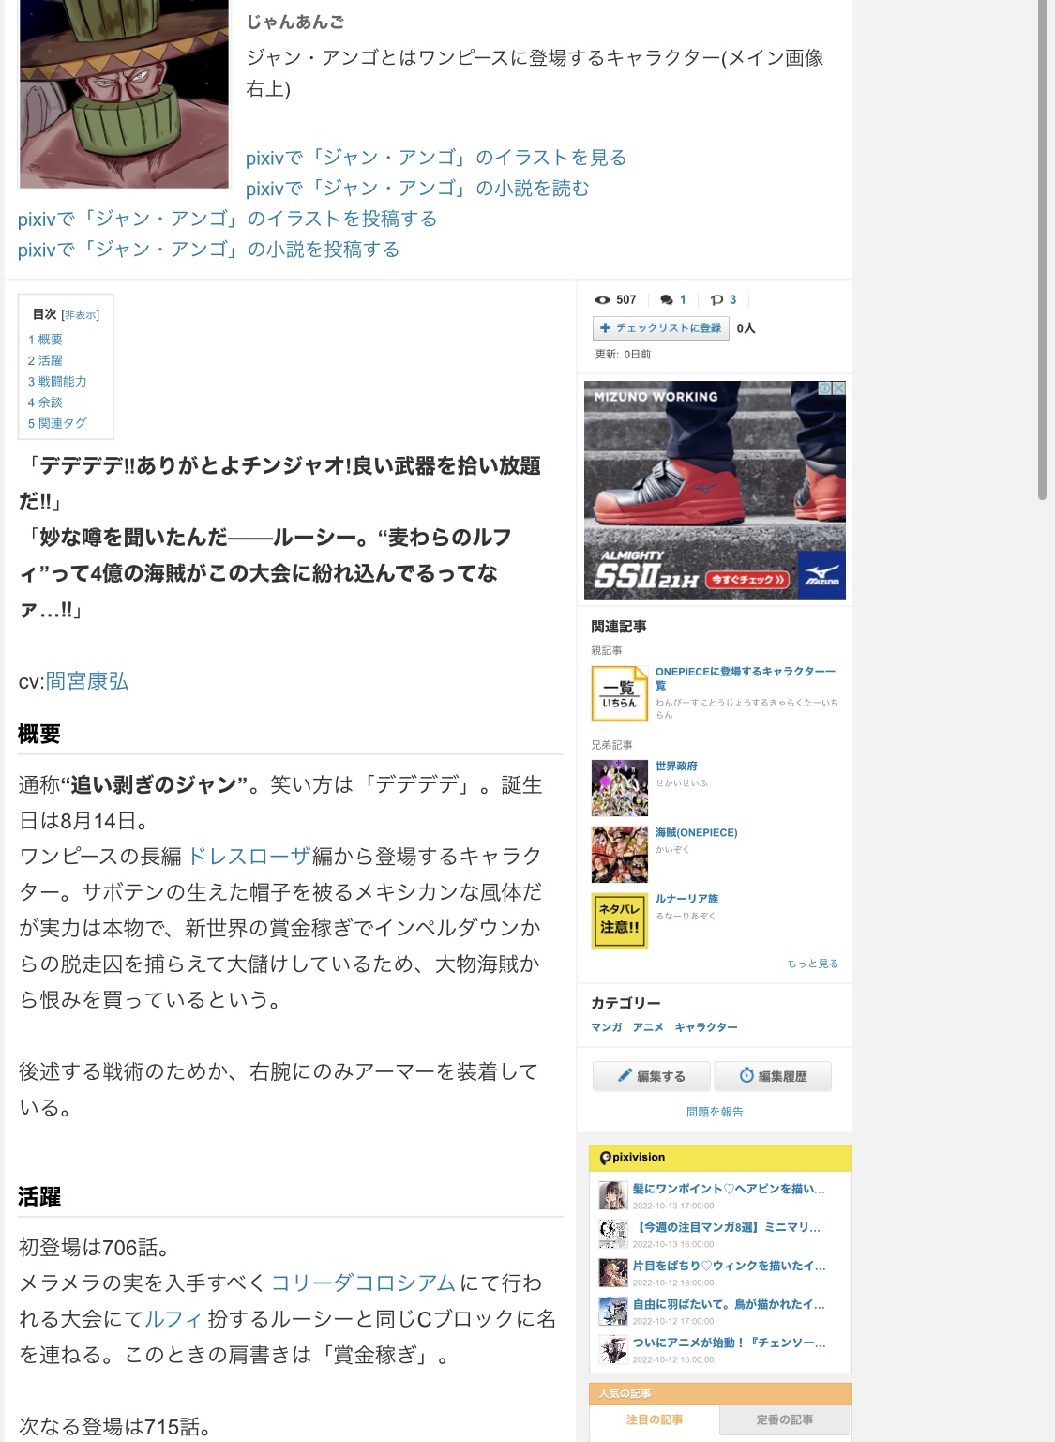The height and width of the screenshot is (1442, 1055).
Task: Click the pixiv works count number 3
Action: coord(732,300)
